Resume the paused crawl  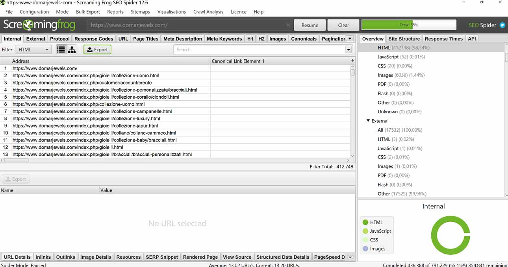point(310,25)
